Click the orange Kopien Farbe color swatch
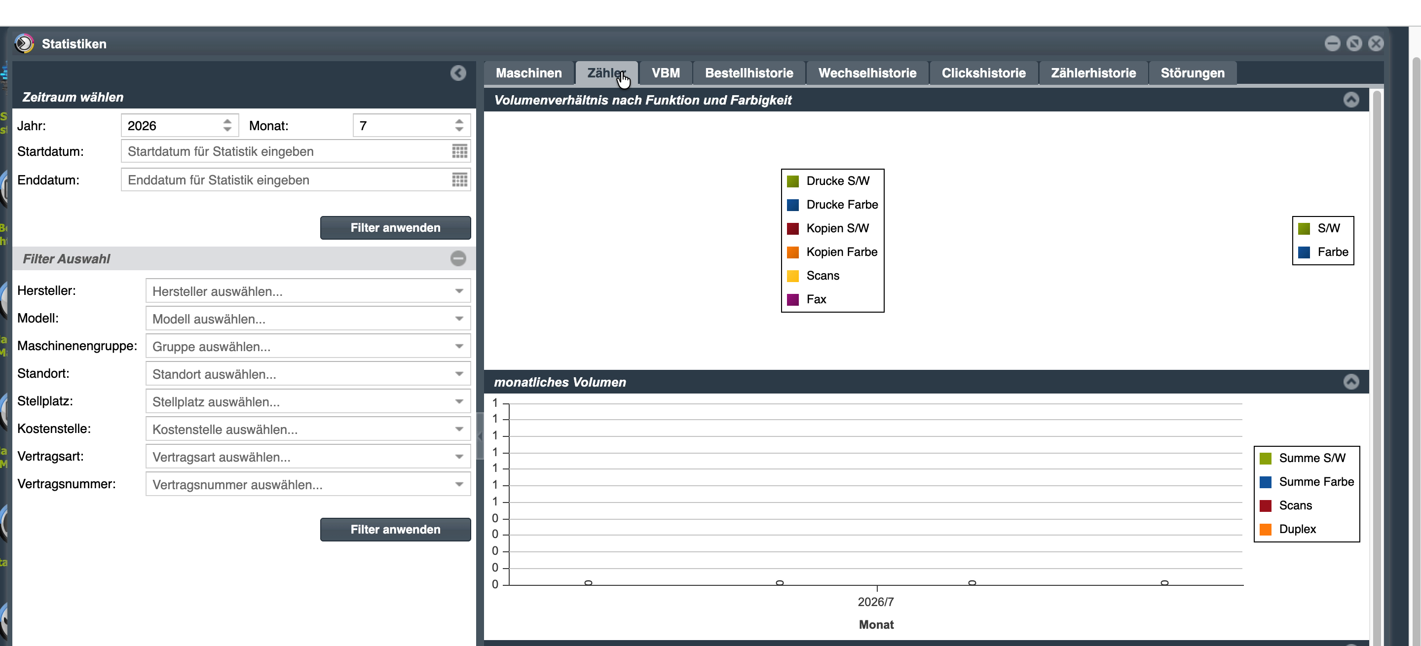The width and height of the screenshot is (1421, 646). coord(793,252)
